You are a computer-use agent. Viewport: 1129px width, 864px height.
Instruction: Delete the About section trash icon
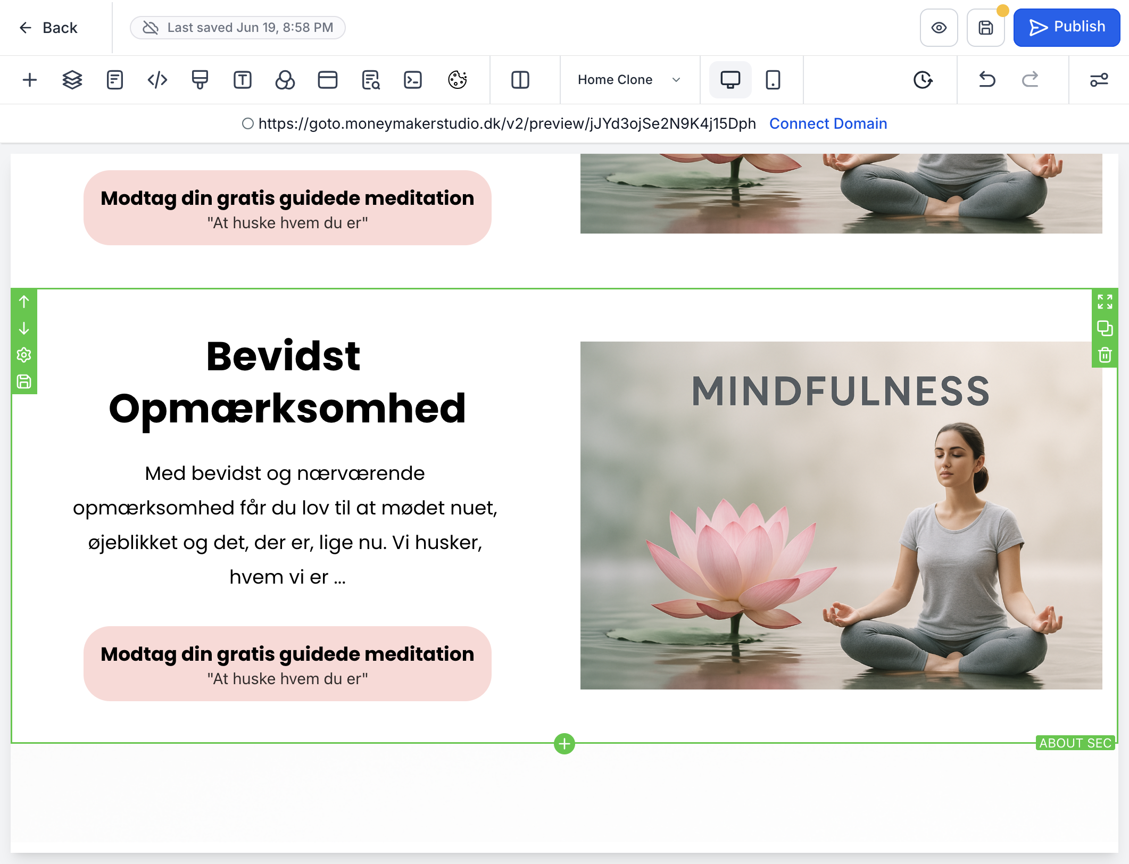[x=1105, y=355]
